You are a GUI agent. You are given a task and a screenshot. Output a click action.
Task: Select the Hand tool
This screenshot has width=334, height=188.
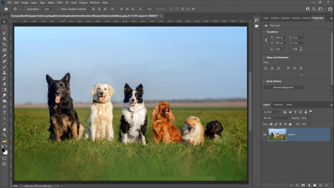(4, 129)
